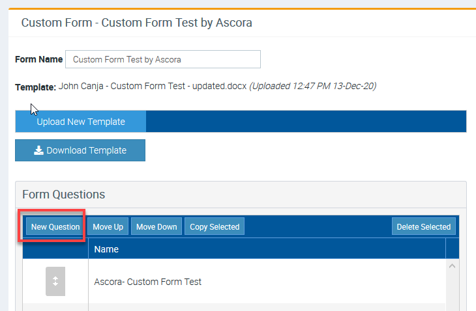
Task: Click the uploaded timestamp text
Action: [x=313, y=86]
